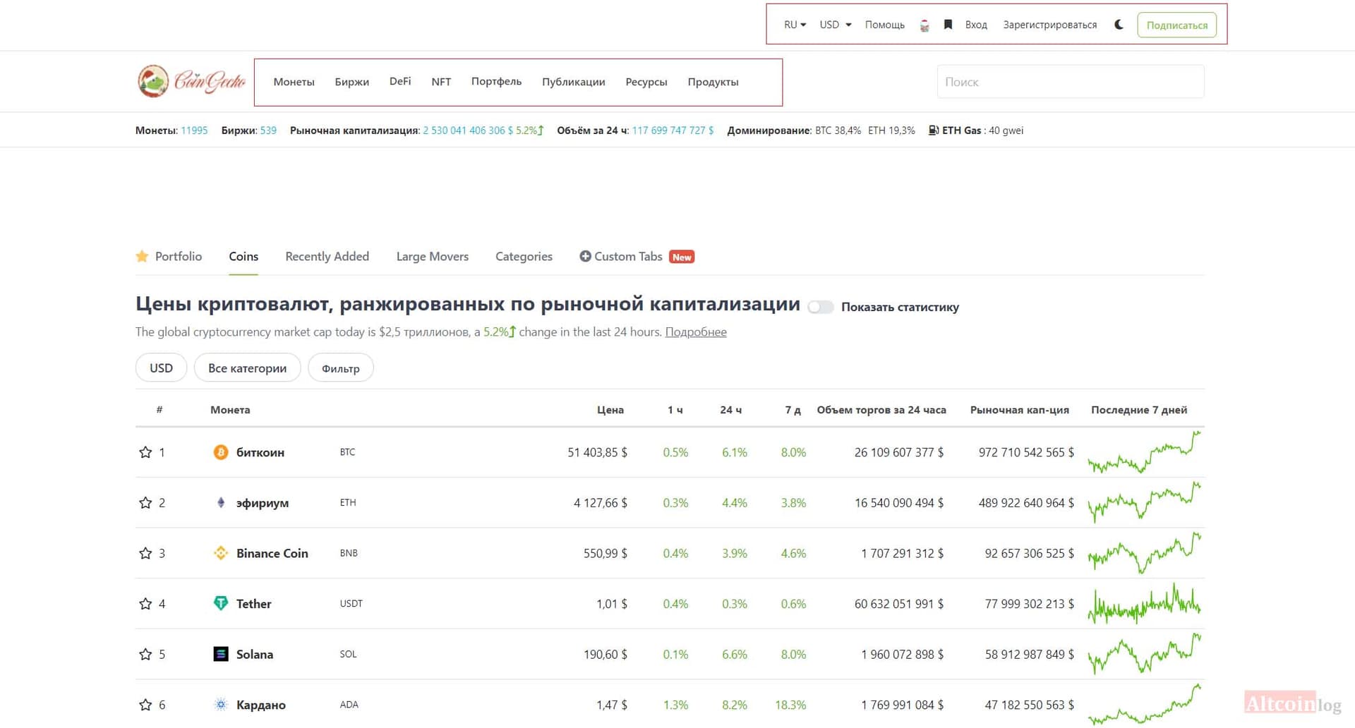Star the Solana row
1355x728 pixels.
pyautogui.click(x=145, y=654)
